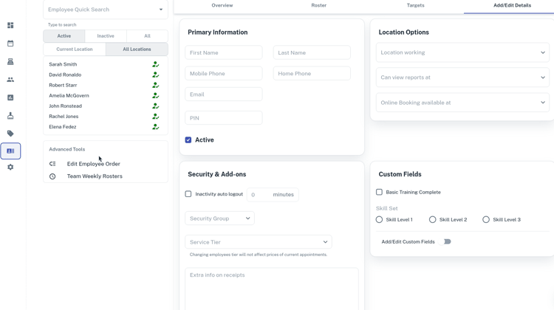Click the First Name input field
The width and height of the screenshot is (554, 310).
click(x=224, y=52)
